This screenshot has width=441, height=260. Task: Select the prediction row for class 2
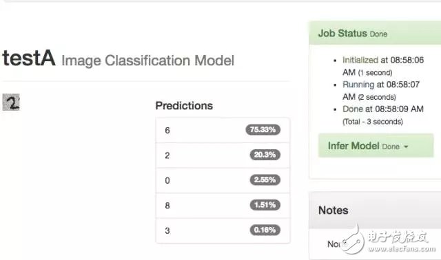point(223,155)
